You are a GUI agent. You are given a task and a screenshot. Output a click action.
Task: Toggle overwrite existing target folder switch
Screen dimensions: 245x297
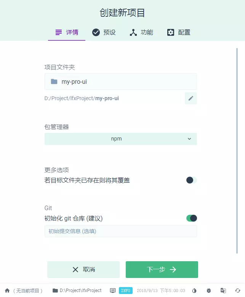(x=191, y=180)
